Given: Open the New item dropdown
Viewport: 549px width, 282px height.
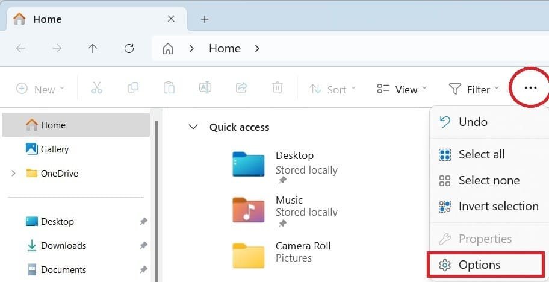Looking at the screenshot, I should click(x=40, y=89).
